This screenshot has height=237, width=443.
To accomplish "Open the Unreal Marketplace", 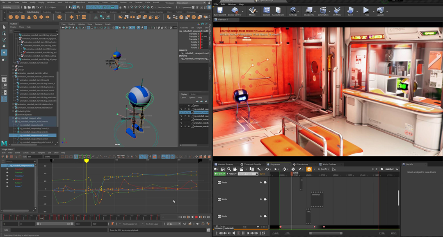I will (x=278, y=10).
